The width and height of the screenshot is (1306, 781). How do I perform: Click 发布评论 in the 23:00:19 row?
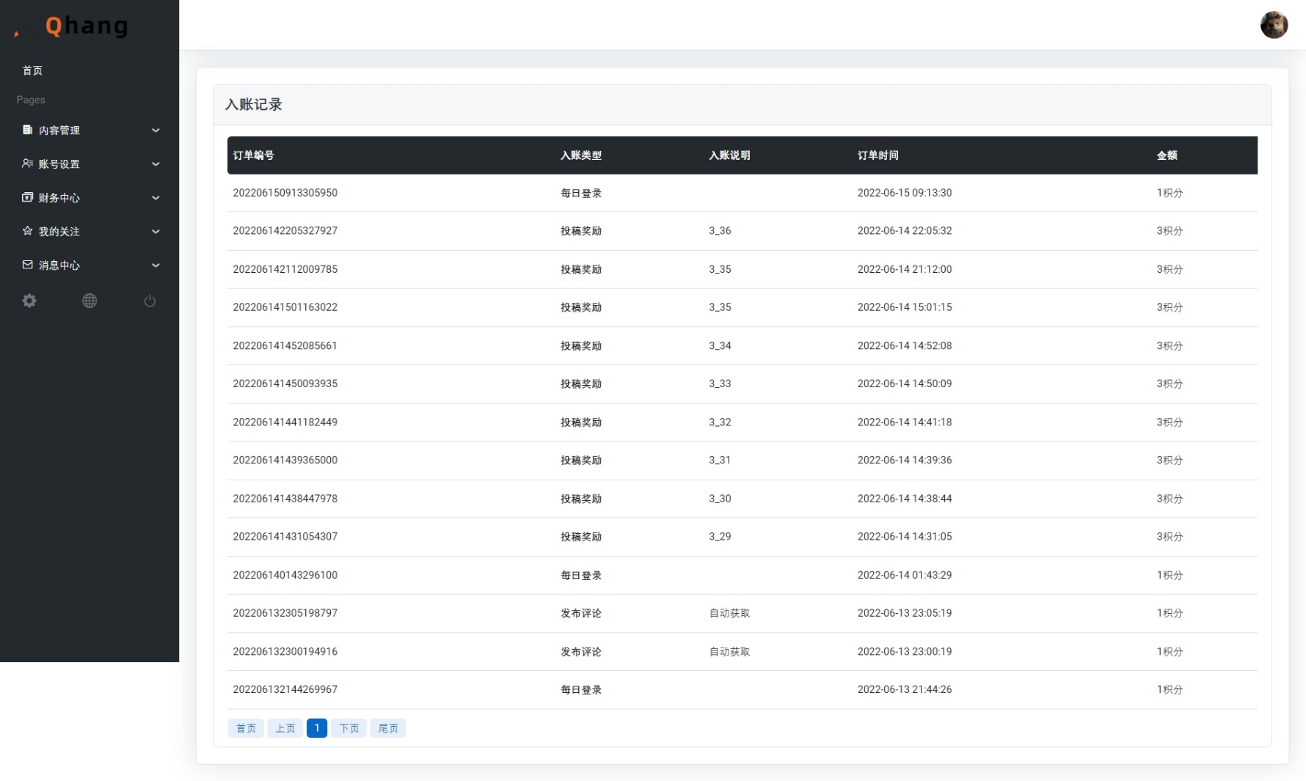pyautogui.click(x=581, y=652)
